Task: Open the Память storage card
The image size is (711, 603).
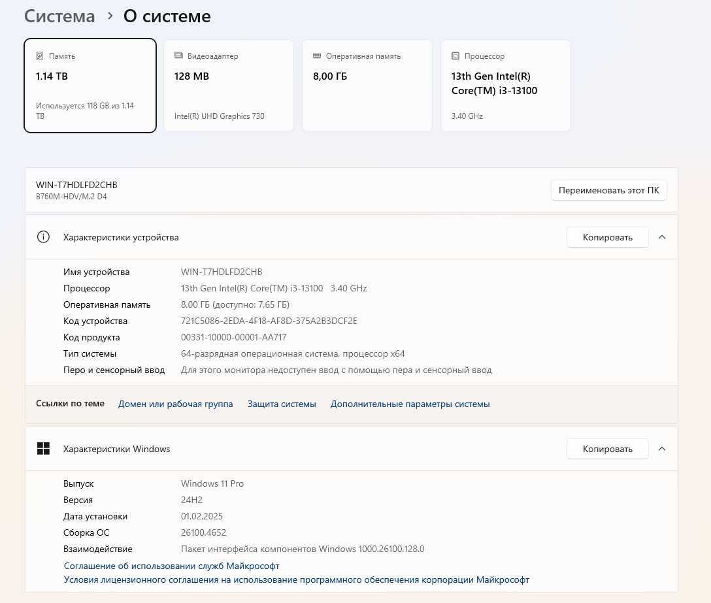Action: 90,86
